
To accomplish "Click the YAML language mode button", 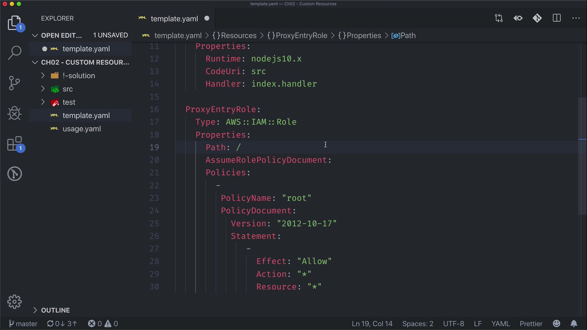I will coord(500,324).
